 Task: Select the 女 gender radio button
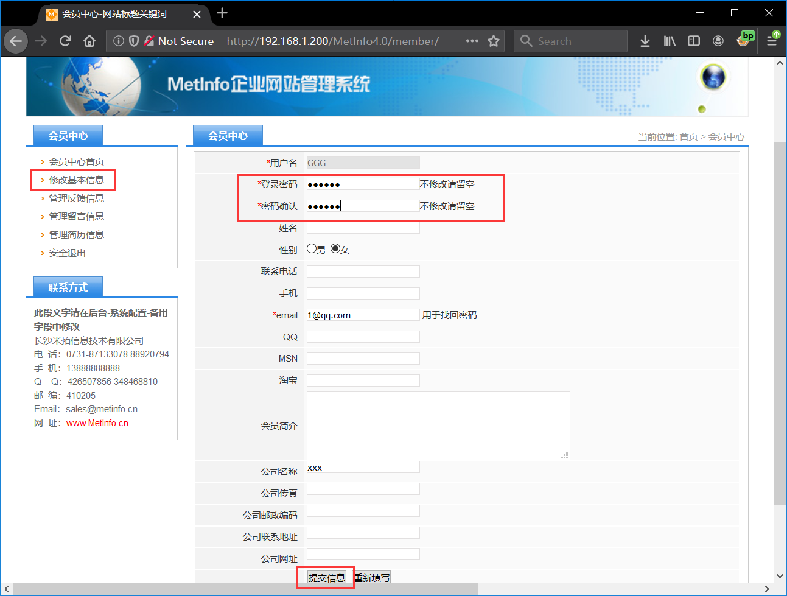click(335, 248)
